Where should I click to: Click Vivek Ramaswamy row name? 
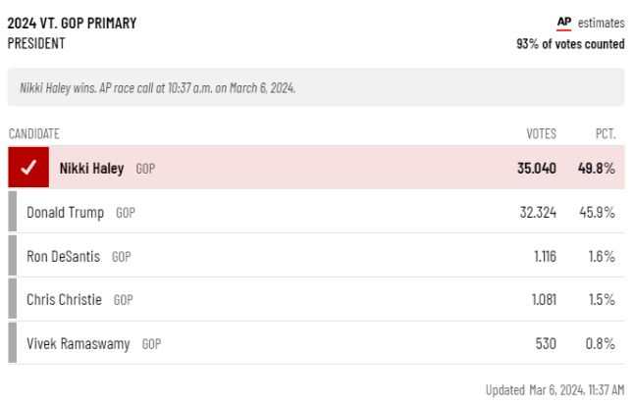pos(79,343)
